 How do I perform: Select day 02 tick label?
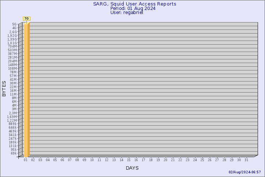point(33,160)
